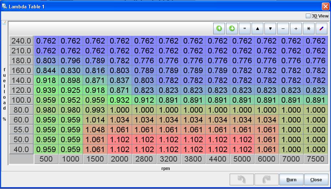
Task: Click the asterisk multiply toolbar button
Action: point(309,29)
